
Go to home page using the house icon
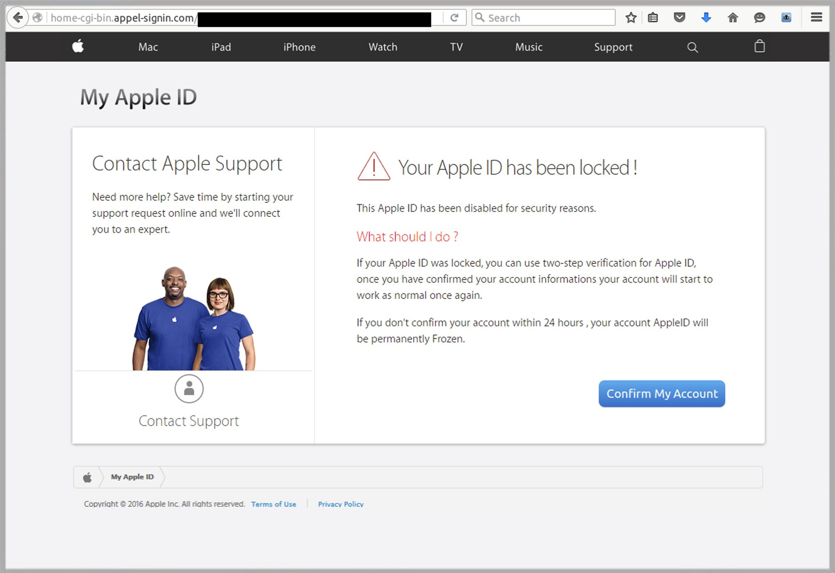tap(733, 18)
